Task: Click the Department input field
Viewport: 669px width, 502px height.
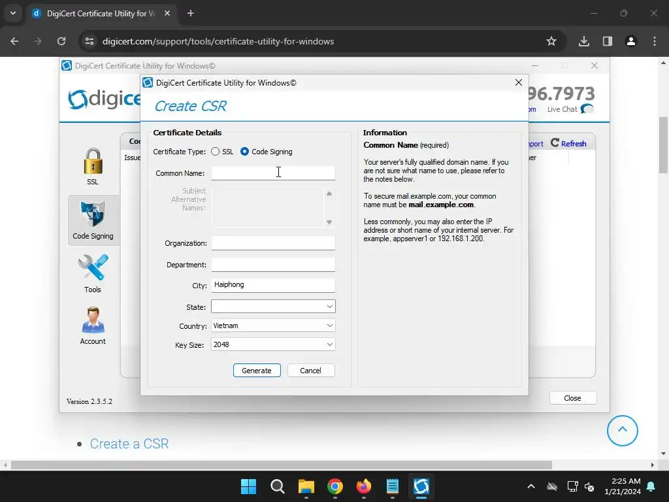Action: click(x=273, y=265)
